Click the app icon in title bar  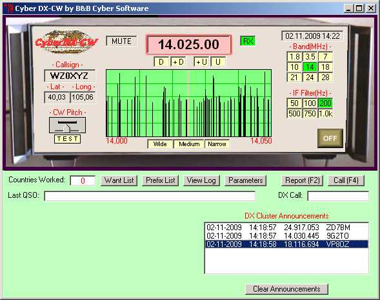coord(8,8)
